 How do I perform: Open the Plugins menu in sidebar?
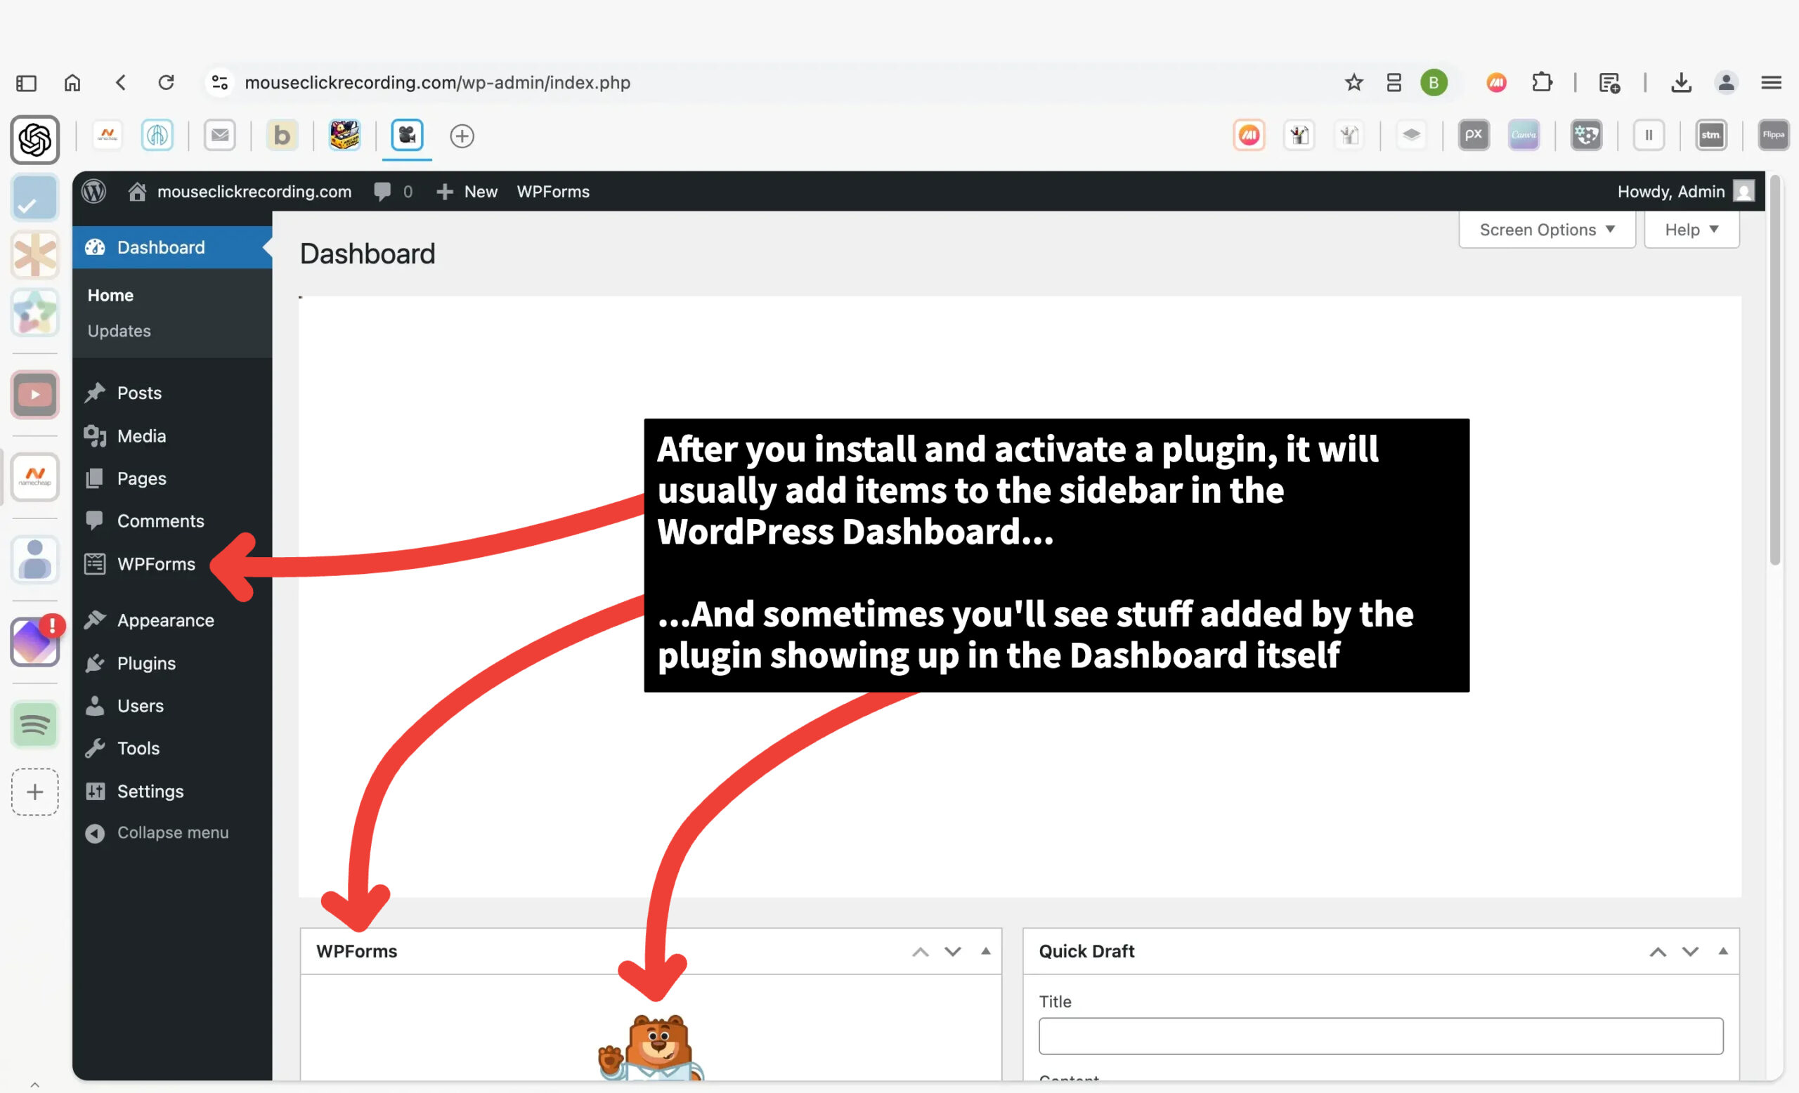click(146, 663)
